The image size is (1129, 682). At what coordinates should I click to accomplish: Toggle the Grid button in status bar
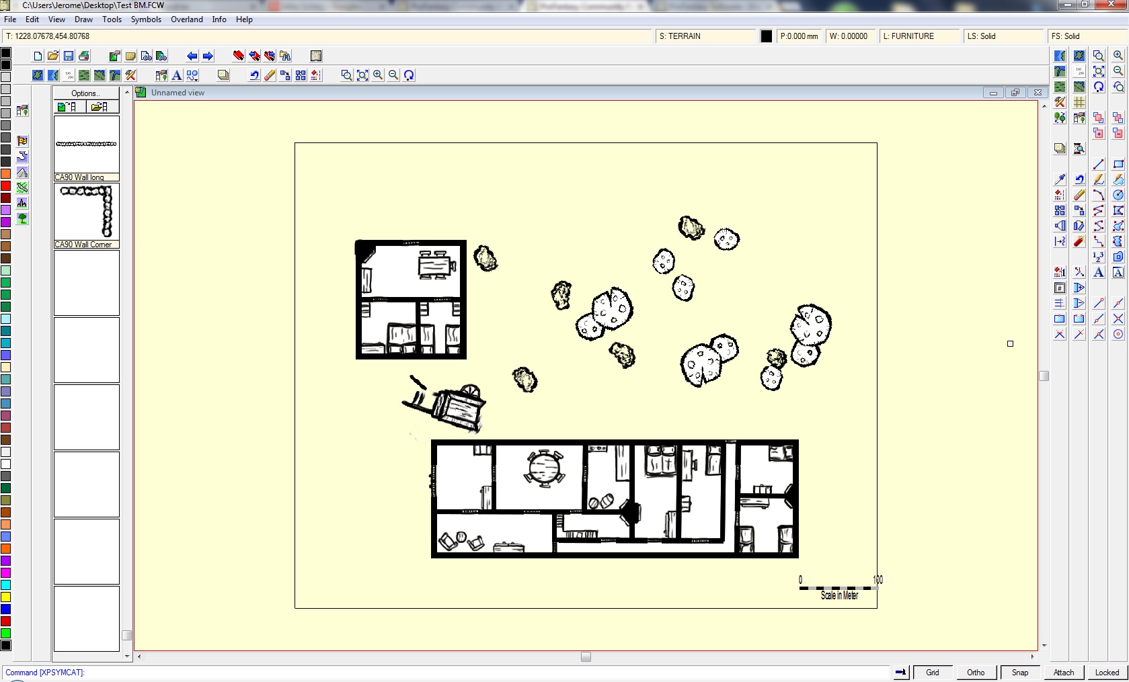click(932, 673)
